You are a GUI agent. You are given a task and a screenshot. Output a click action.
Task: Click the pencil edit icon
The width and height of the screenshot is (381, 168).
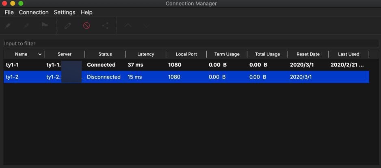tap(68, 26)
